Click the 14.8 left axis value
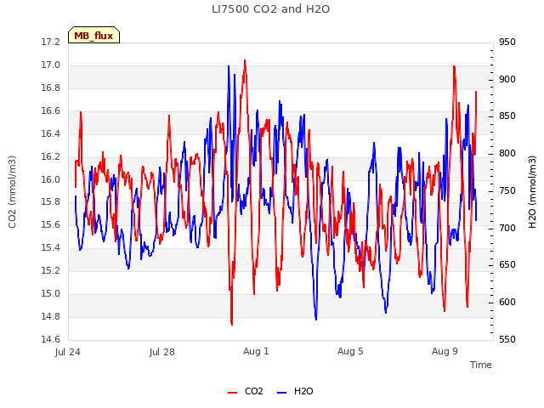The width and height of the screenshot is (544, 408). [51, 316]
